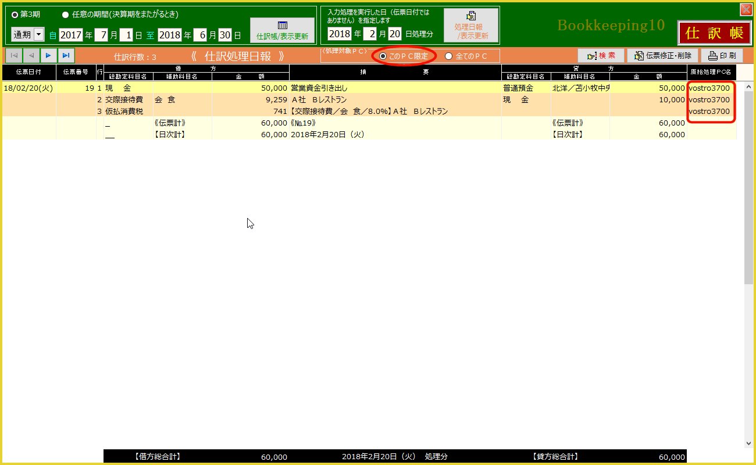This screenshot has width=756, height=465.
Task: Select 任意の期間 radio option
Action: click(66, 15)
